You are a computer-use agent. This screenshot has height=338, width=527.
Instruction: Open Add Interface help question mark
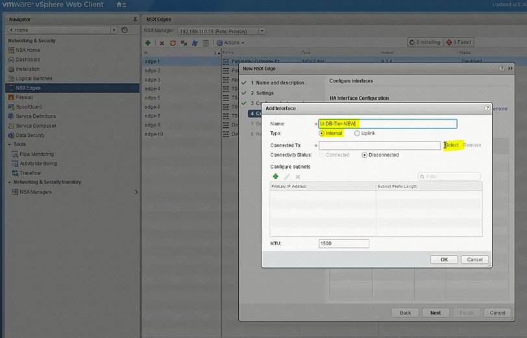pos(487,108)
